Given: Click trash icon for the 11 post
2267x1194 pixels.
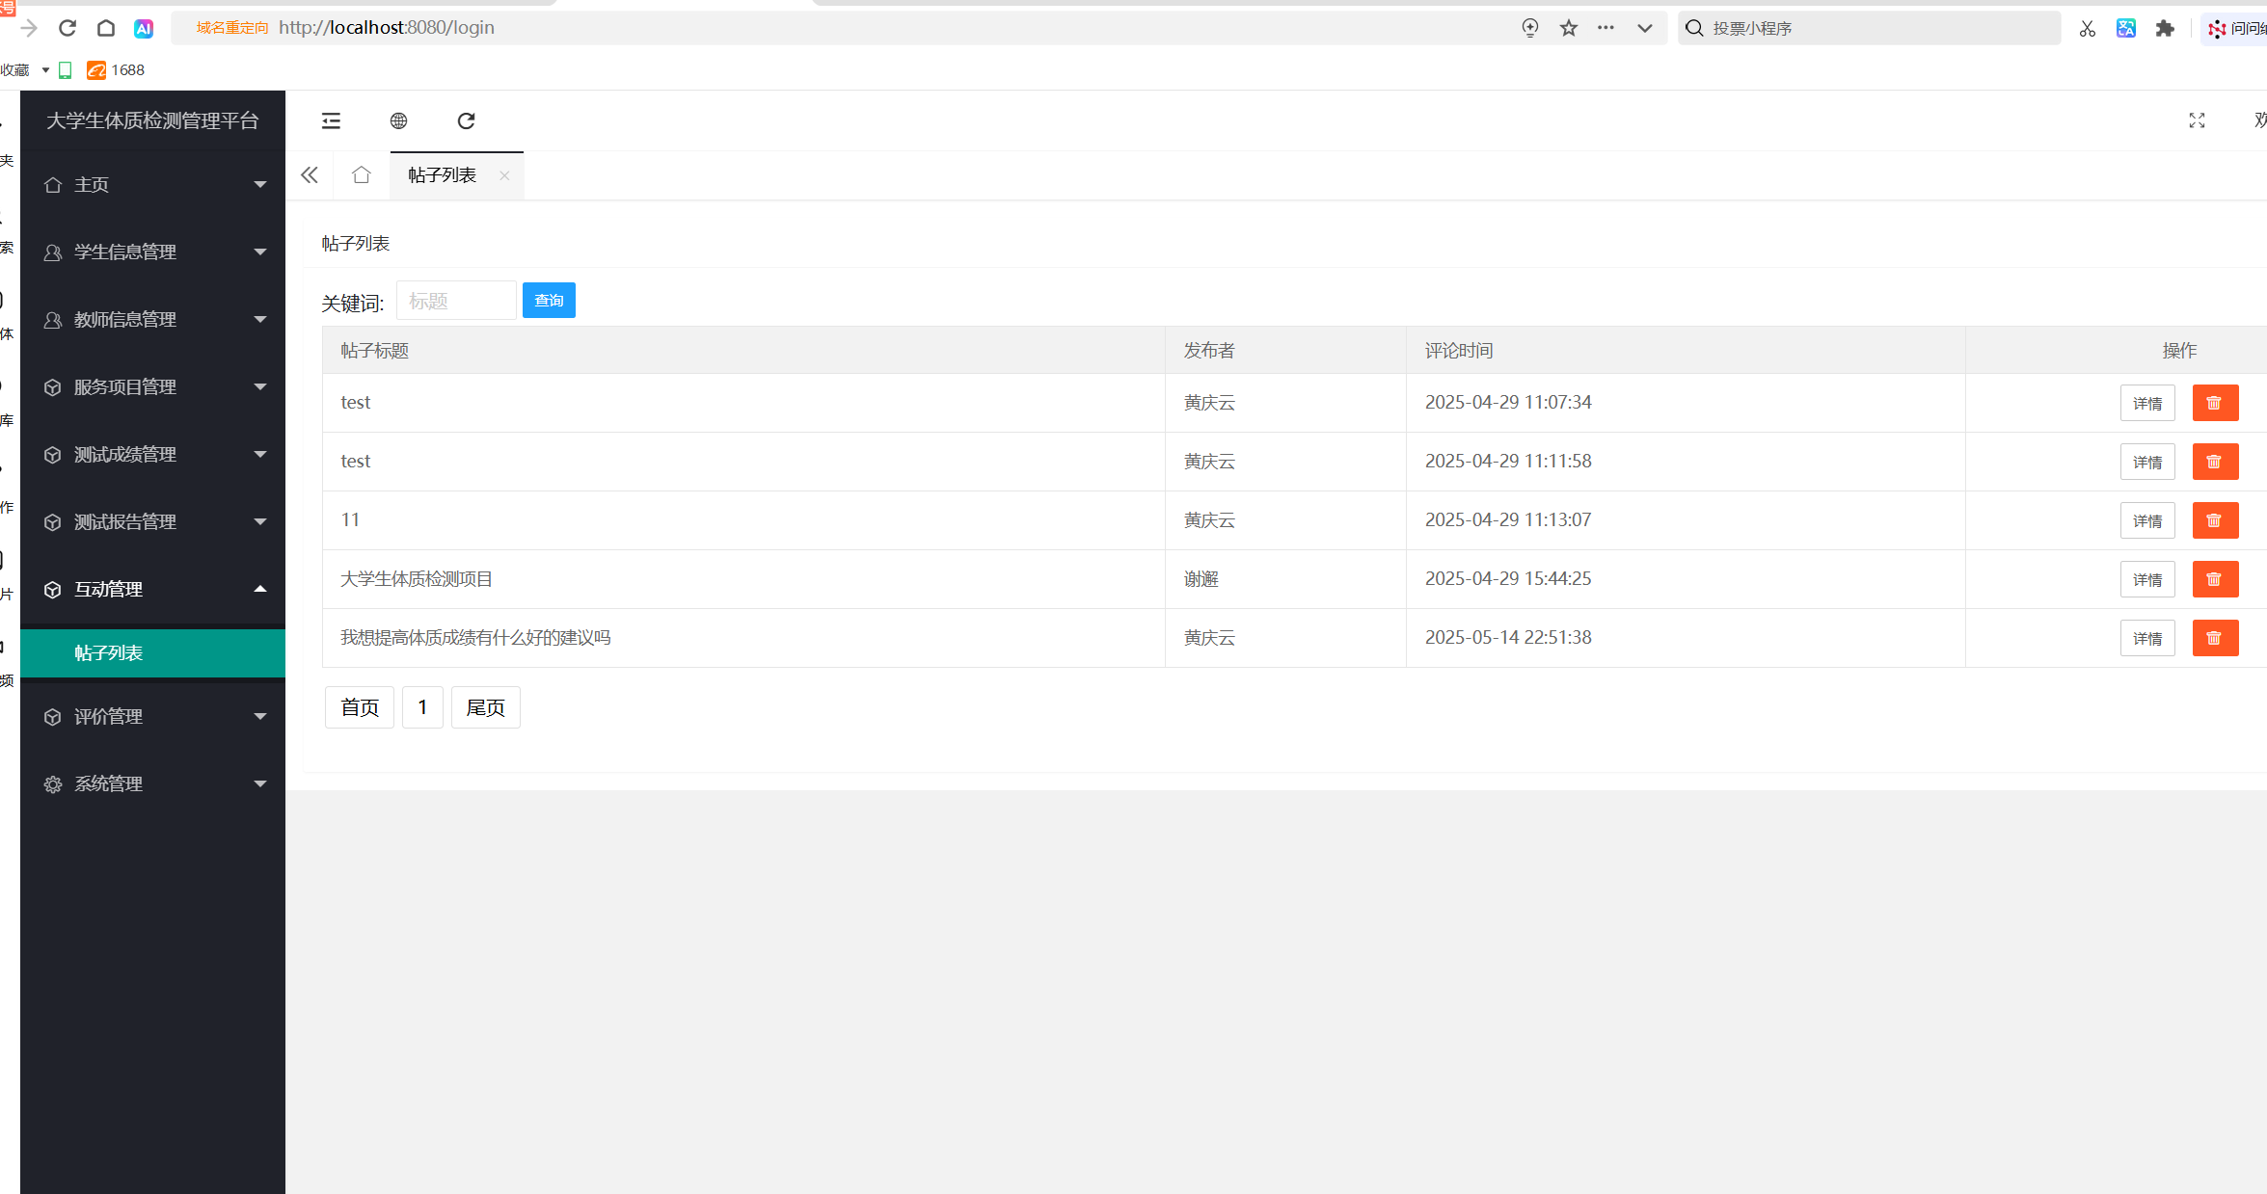Looking at the screenshot, I should (x=2215, y=520).
